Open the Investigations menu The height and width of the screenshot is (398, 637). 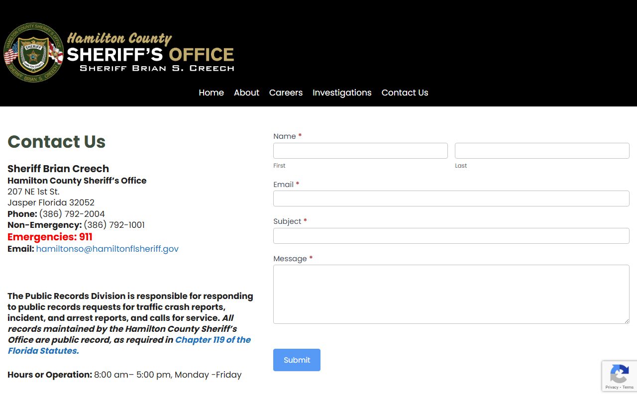342,93
